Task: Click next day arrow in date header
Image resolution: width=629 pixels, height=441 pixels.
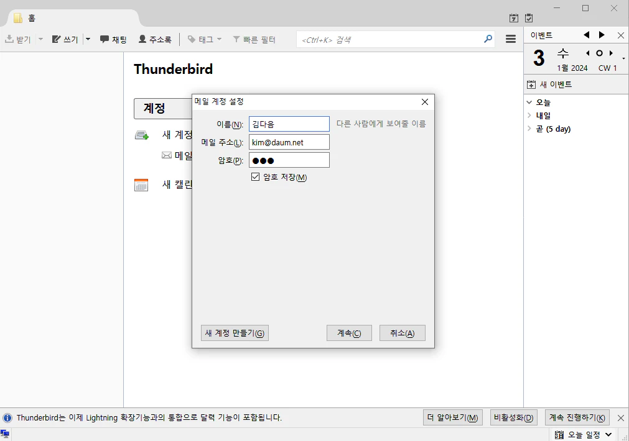Action: click(611, 53)
